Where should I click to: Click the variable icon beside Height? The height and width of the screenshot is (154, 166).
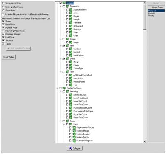(71, 16)
